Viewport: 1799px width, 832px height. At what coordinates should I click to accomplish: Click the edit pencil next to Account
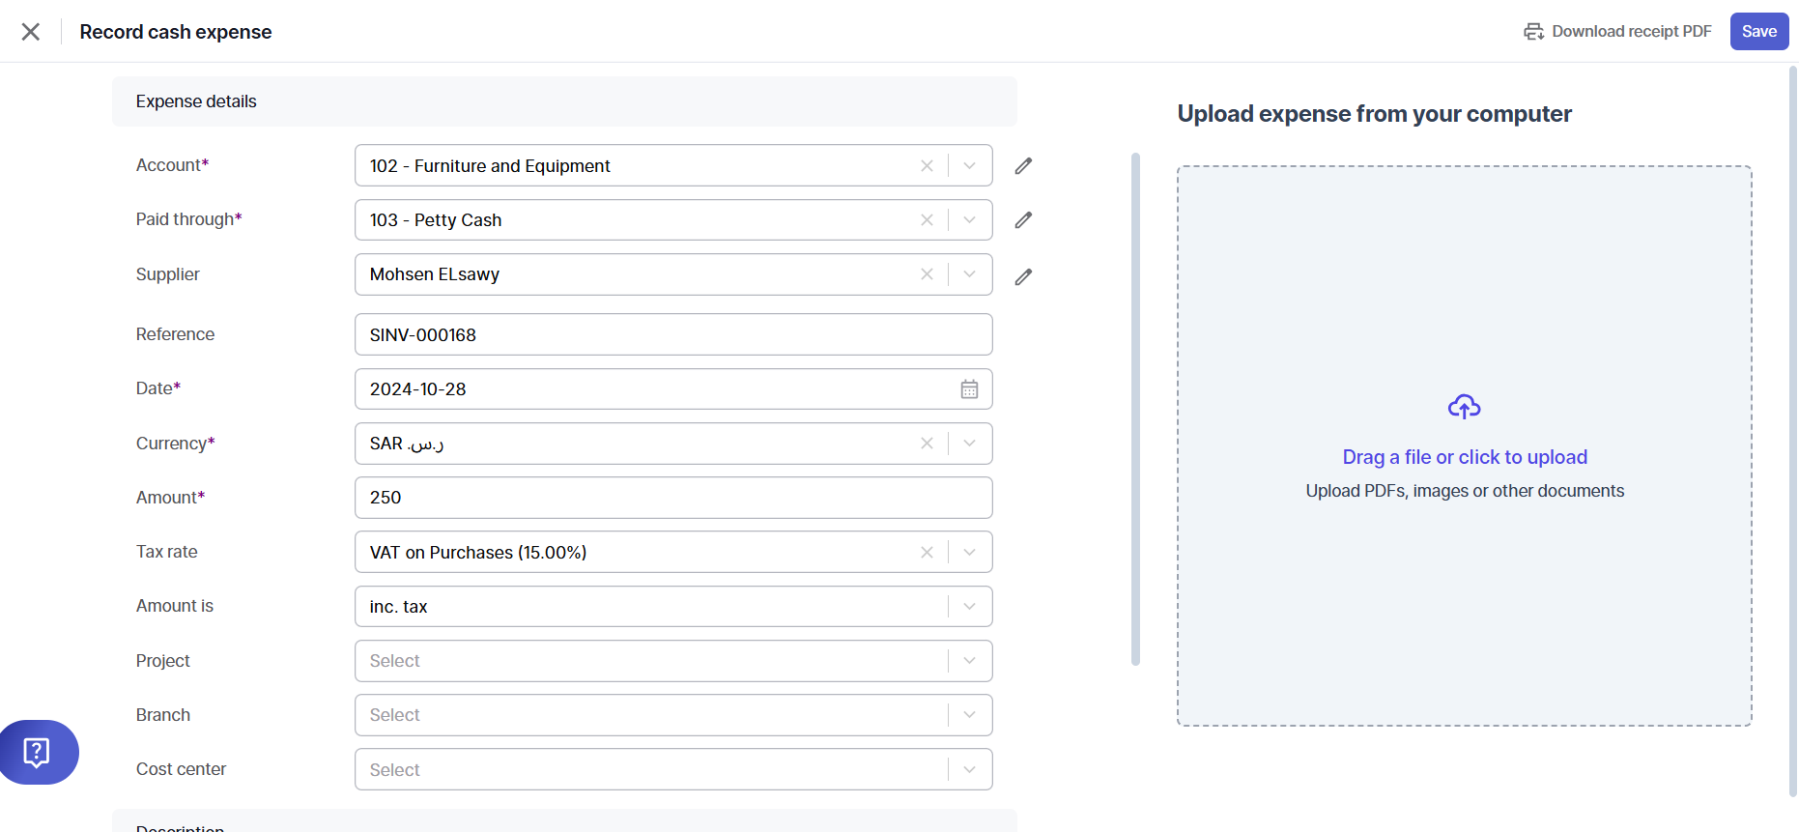tap(1023, 166)
